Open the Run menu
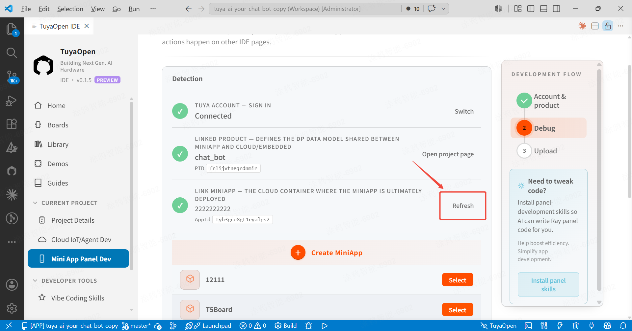 (134, 9)
